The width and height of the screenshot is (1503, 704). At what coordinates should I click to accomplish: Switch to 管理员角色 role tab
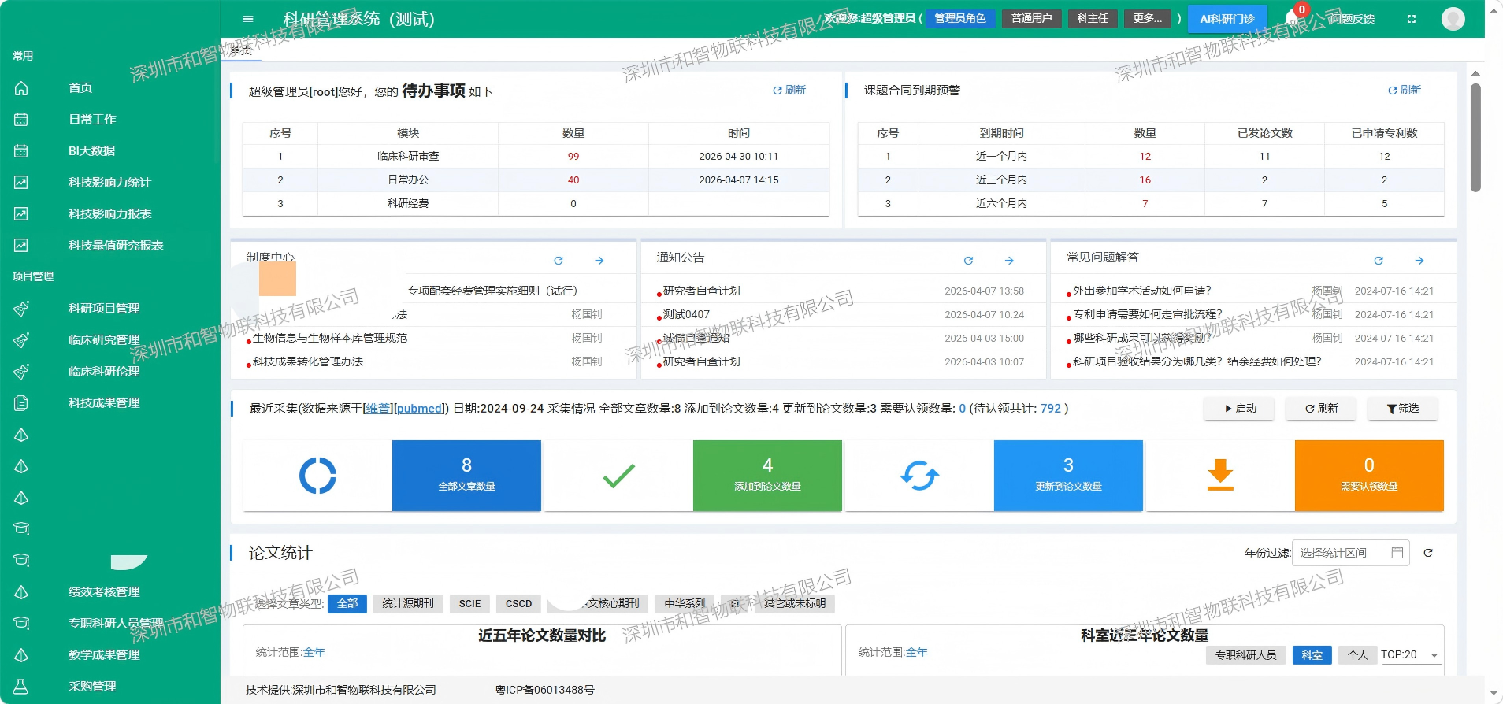point(959,19)
